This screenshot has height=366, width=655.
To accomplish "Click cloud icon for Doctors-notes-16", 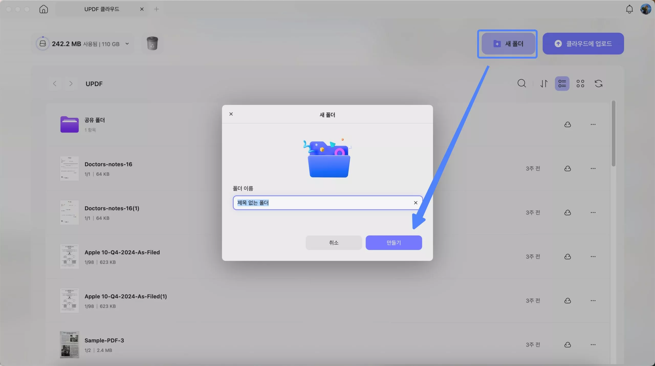I will coord(567,169).
